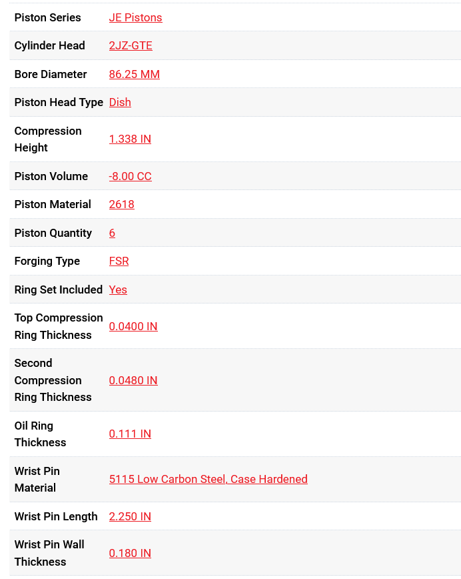Open the FSR forging type link
Image resolution: width=461 pixels, height=579 pixels.
point(119,261)
